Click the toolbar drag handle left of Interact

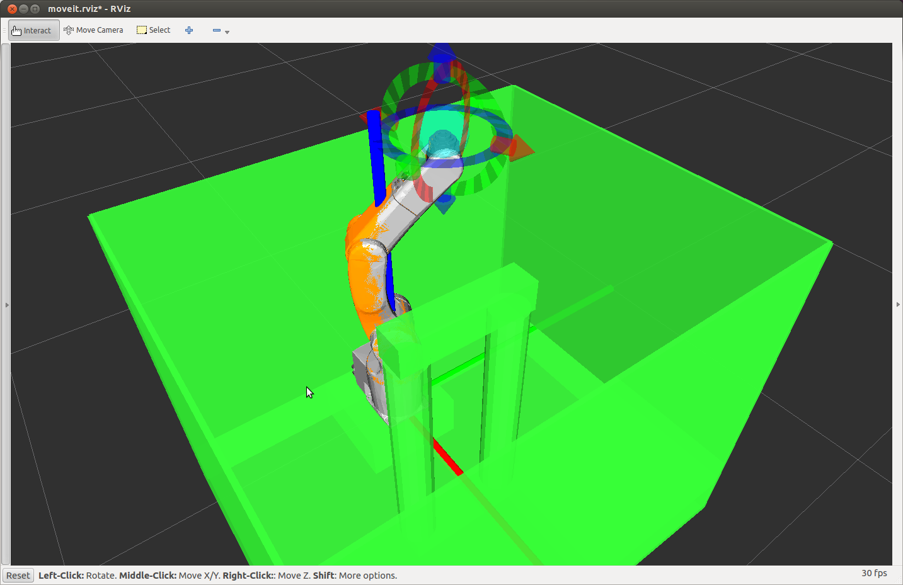pyautogui.click(x=4, y=30)
